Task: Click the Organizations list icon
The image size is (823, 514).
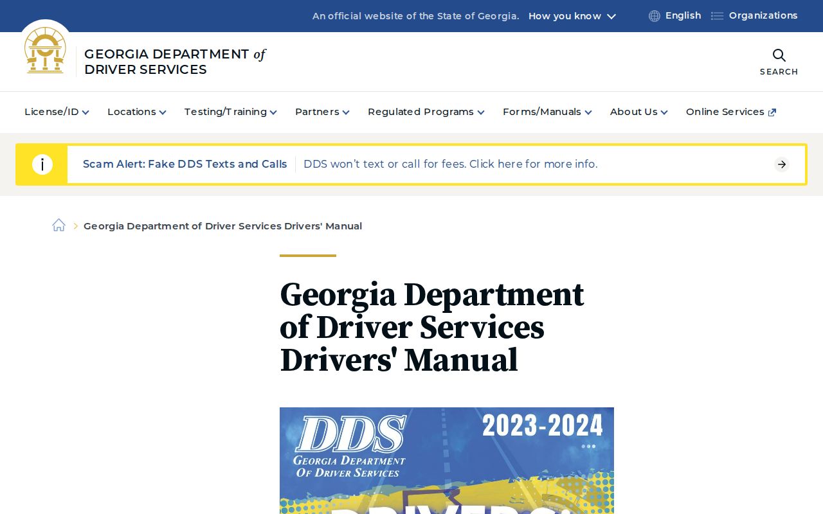Action: [x=717, y=16]
